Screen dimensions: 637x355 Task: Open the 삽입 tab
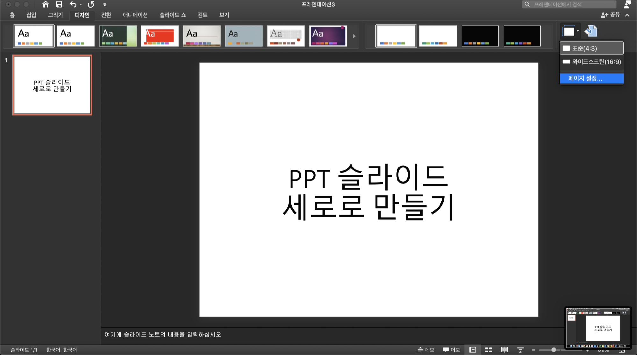(x=31, y=15)
